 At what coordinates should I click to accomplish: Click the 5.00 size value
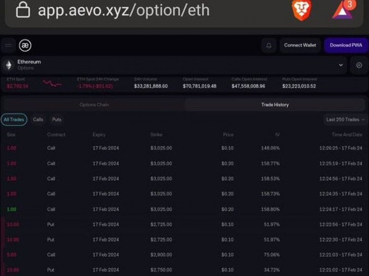click(11, 255)
